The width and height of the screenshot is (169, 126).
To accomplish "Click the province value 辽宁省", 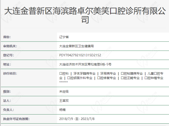I will 64,37.
